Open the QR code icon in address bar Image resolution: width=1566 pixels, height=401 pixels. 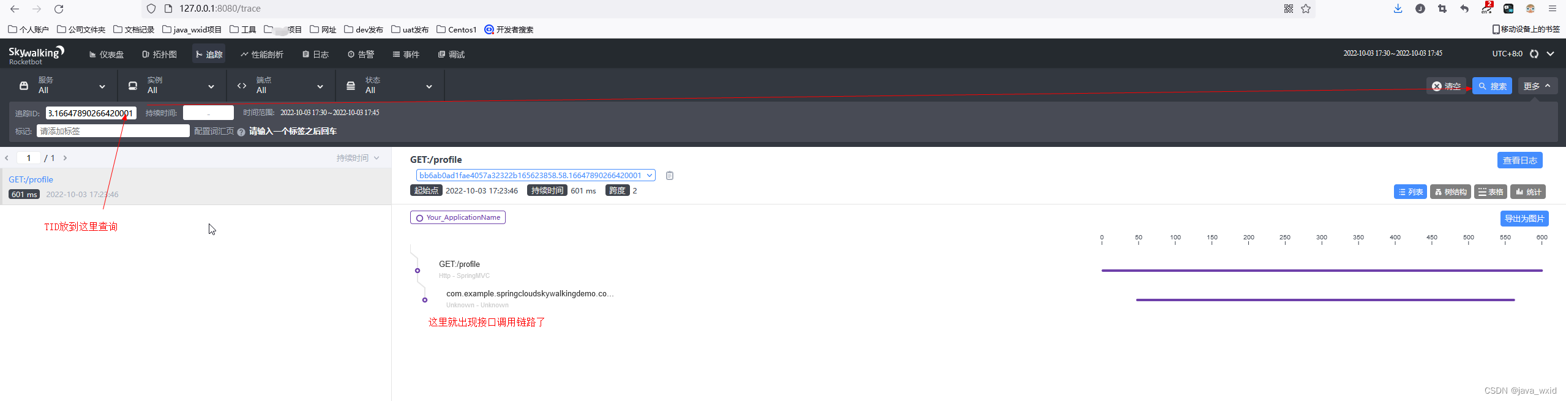(1289, 9)
